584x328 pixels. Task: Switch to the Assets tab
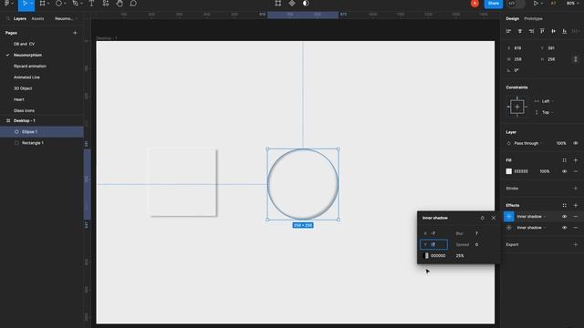pos(37,18)
